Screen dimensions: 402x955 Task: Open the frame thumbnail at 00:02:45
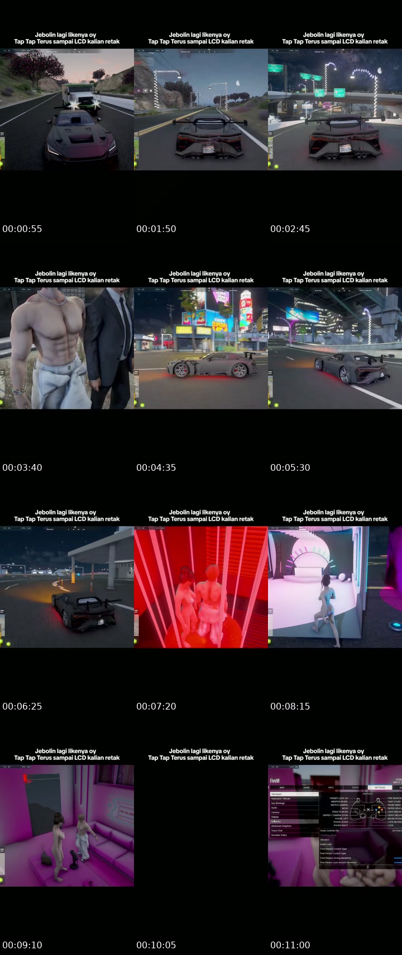point(335,109)
